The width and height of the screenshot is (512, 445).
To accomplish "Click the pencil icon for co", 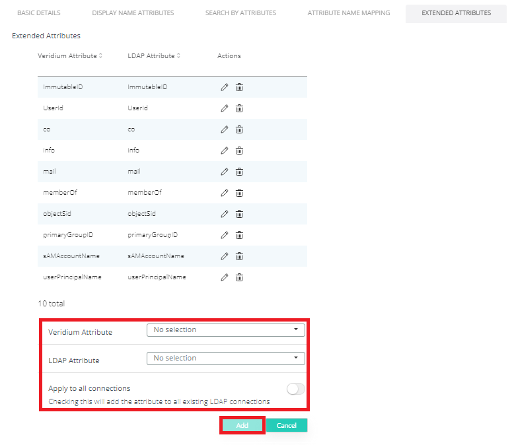I will (x=225, y=129).
